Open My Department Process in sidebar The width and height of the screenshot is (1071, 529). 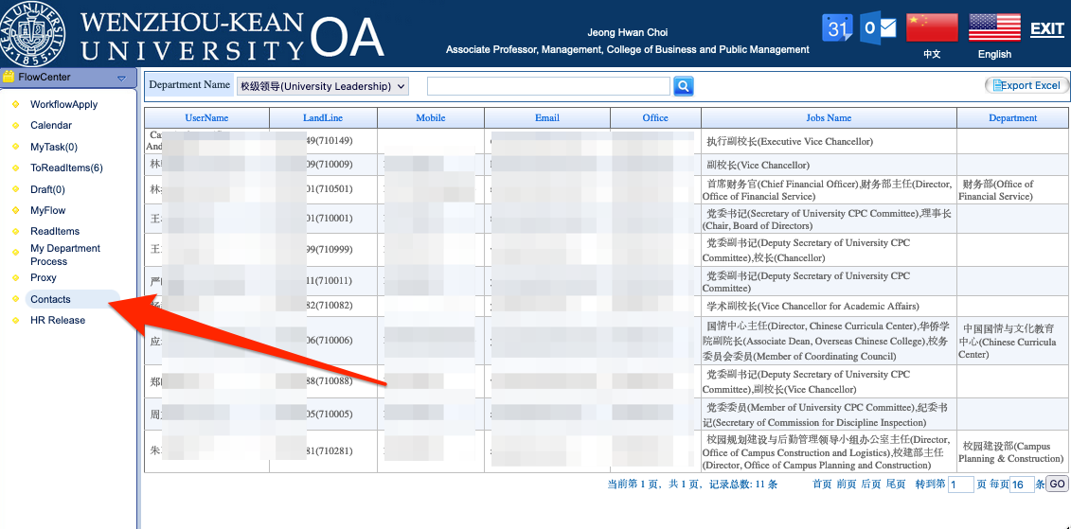(65, 255)
